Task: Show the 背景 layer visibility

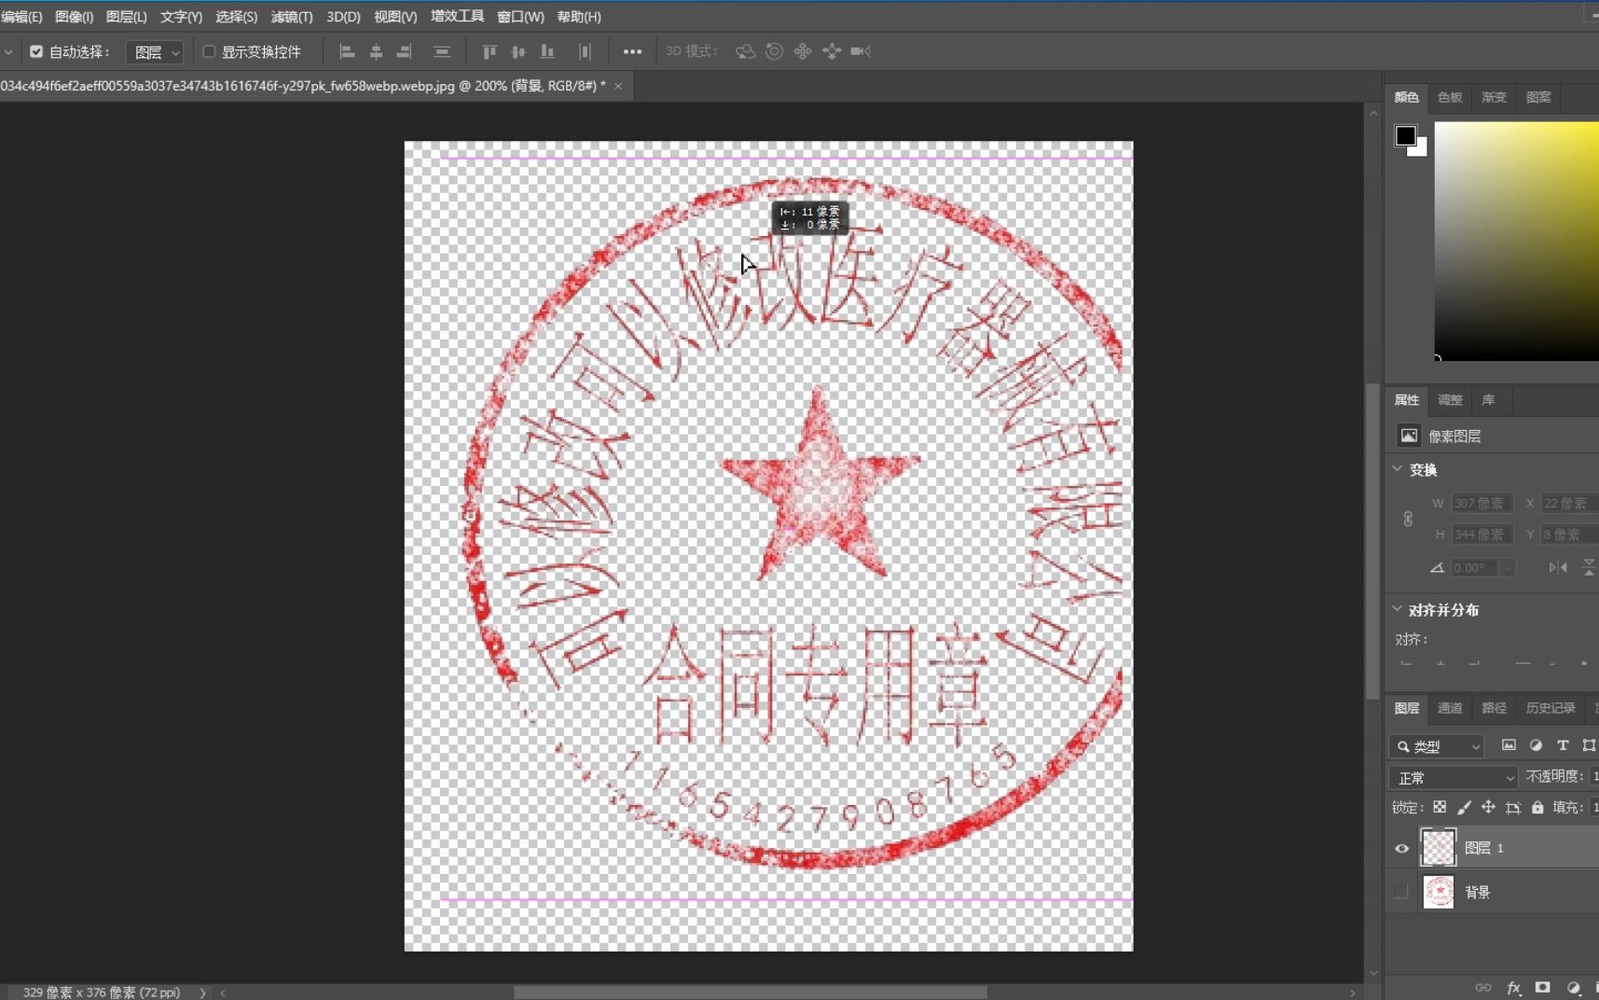Action: 1400,891
